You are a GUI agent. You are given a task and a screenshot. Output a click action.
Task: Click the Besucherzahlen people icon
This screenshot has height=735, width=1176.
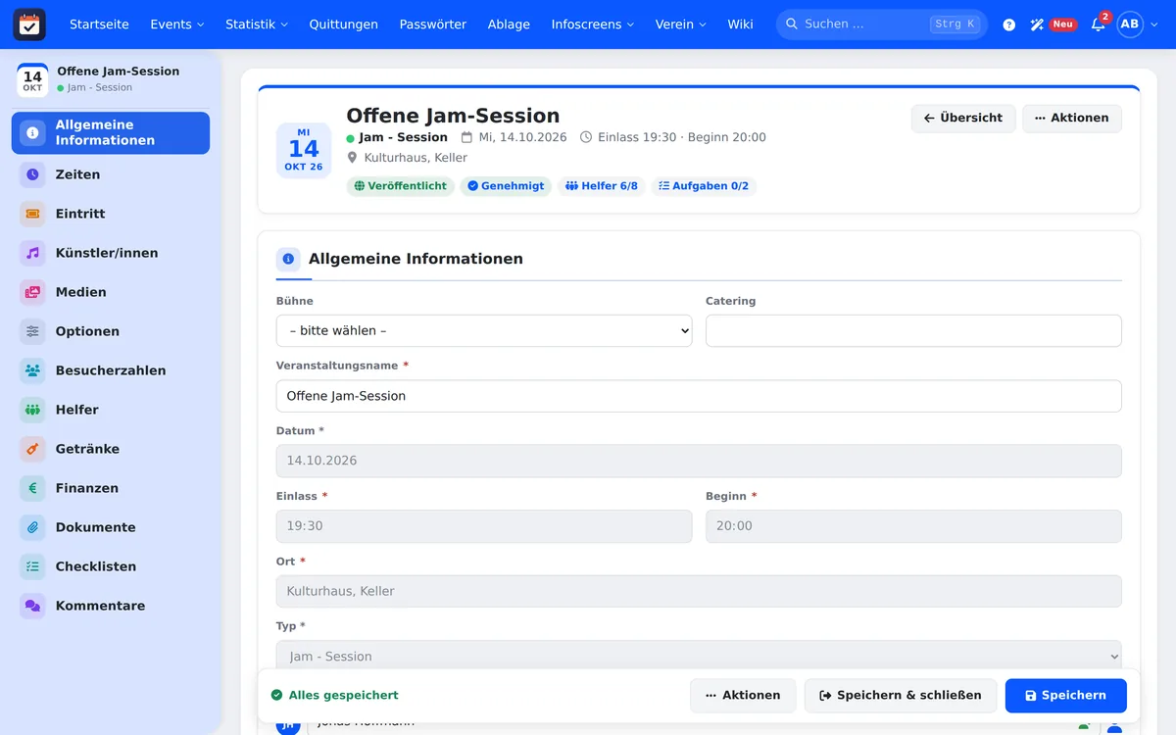(x=33, y=370)
